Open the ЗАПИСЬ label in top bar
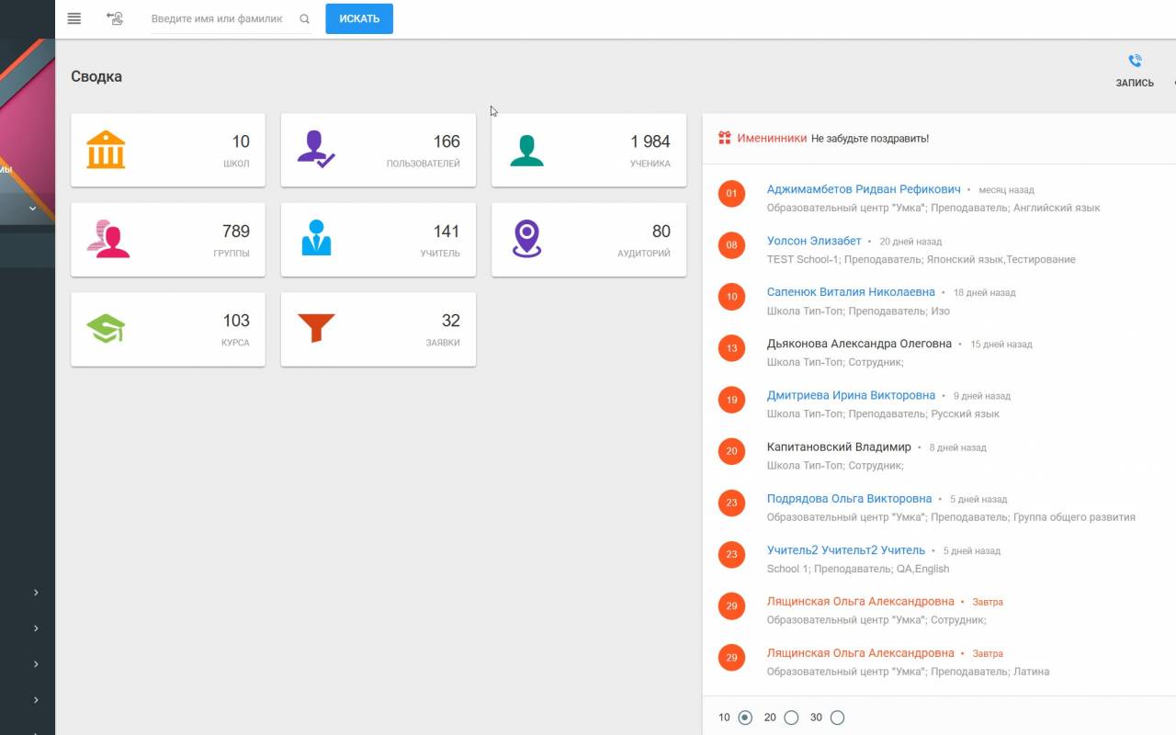1176x735 pixels. coord(1135,83)
